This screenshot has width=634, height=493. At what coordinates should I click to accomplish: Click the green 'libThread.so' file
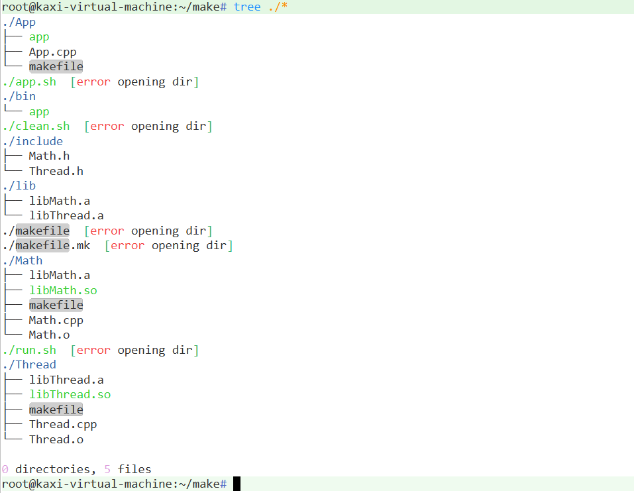pyautogui.click(x=70, y=395)
